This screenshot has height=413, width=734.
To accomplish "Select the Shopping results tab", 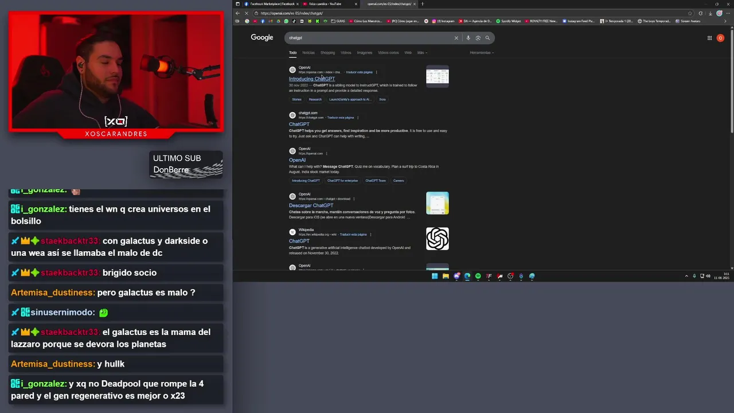I will coord(327,53).
